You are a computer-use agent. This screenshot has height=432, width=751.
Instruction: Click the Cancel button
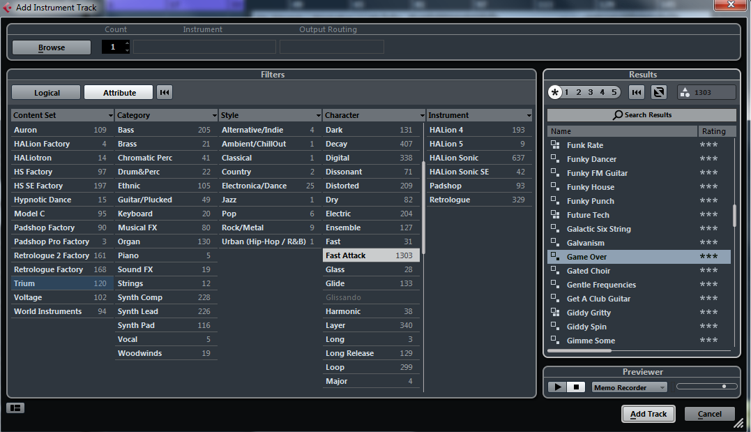pos(709,414)
